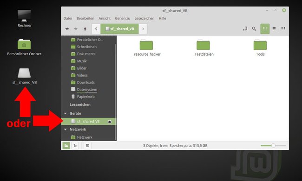Select the _Testdateien folder

point(203,48)
